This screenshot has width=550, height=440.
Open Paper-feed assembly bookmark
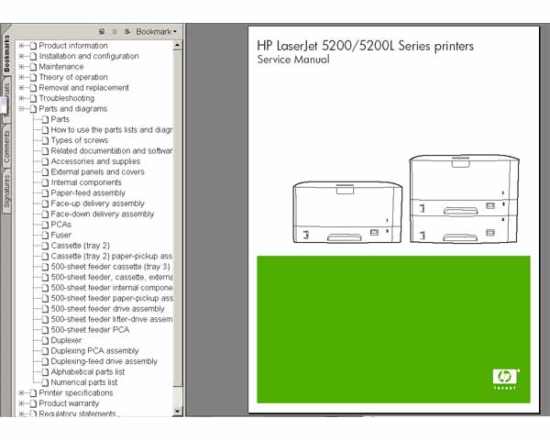click(x=88, y=193)
